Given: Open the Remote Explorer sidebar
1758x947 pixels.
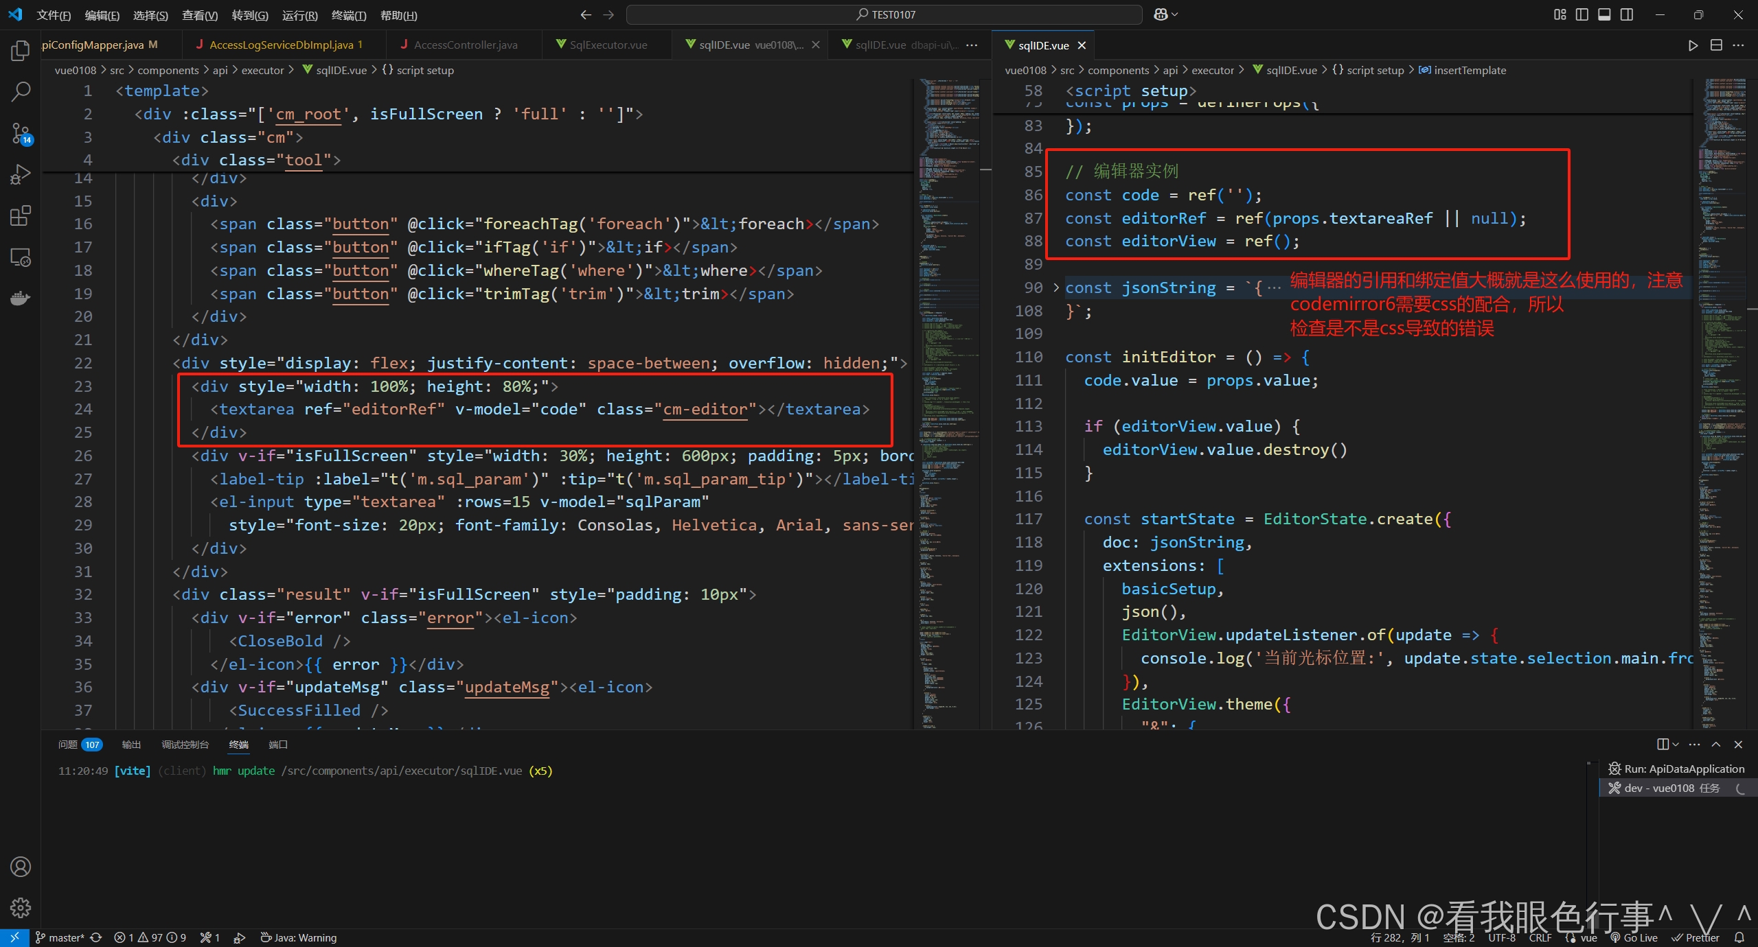Looking at the screenshot, I should pos(21,257).
